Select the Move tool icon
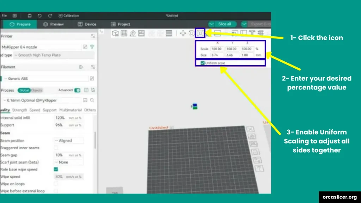361x203 pixels. tap(183, 33)
